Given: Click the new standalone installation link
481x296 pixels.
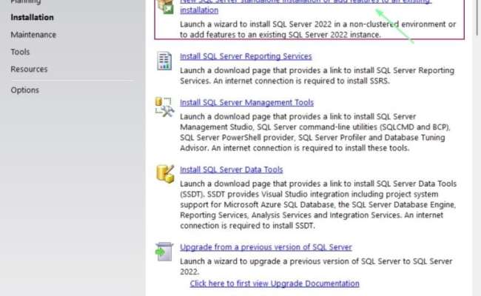Looking at the screenshot, I should pyautogui.click(x=306, y=6).
